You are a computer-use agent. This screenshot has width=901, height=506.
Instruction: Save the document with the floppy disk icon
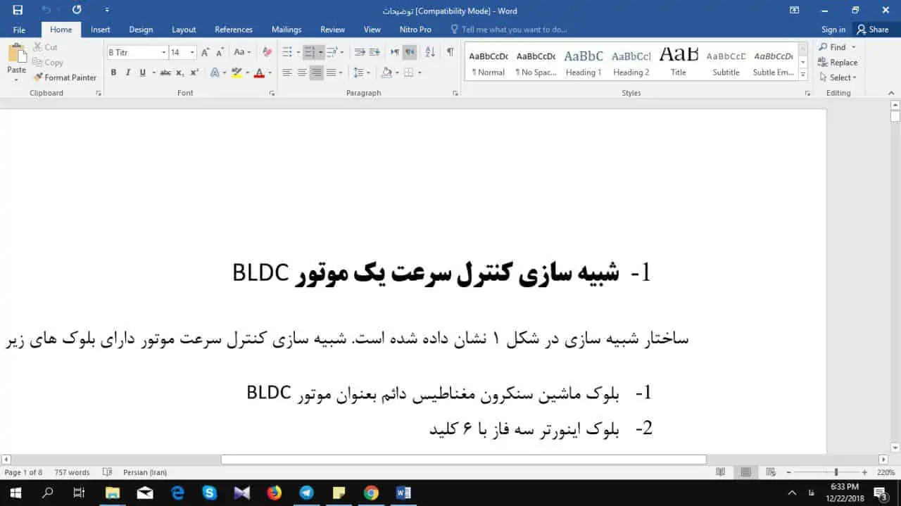tap(18, 10)
